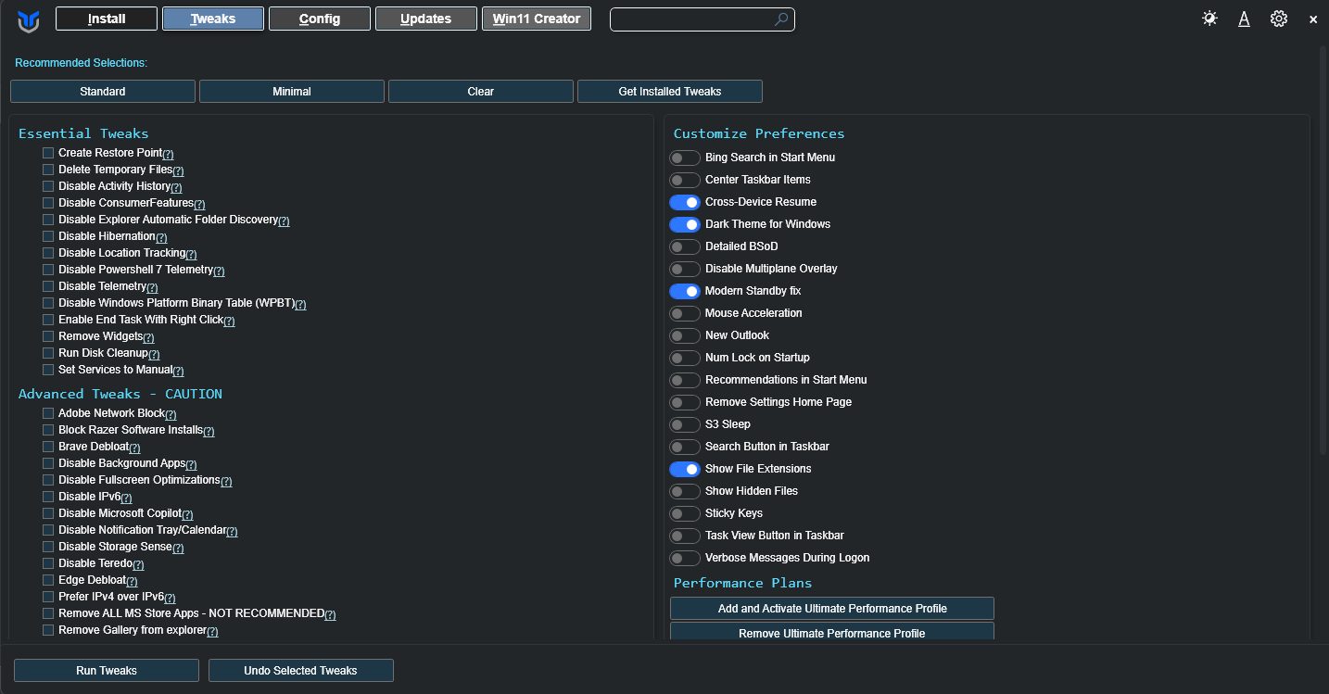1329x694 pixels.
Task: Turn on Bing Search in Start Menu
Action: click(685, 158)
